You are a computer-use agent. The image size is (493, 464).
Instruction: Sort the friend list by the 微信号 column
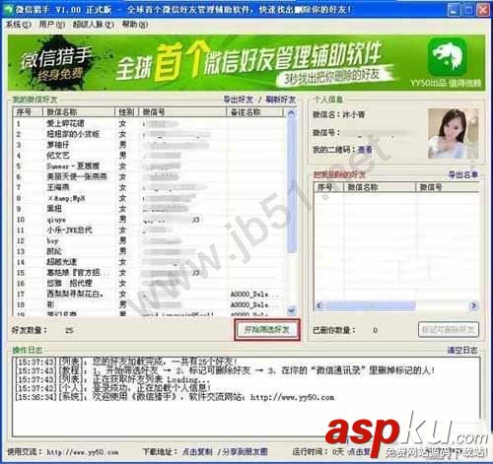click(x=182, y=112)
